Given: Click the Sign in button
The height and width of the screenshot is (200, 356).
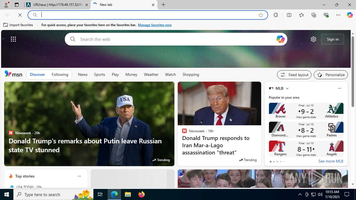Looking at the screenshot, I should click(333, 39).
